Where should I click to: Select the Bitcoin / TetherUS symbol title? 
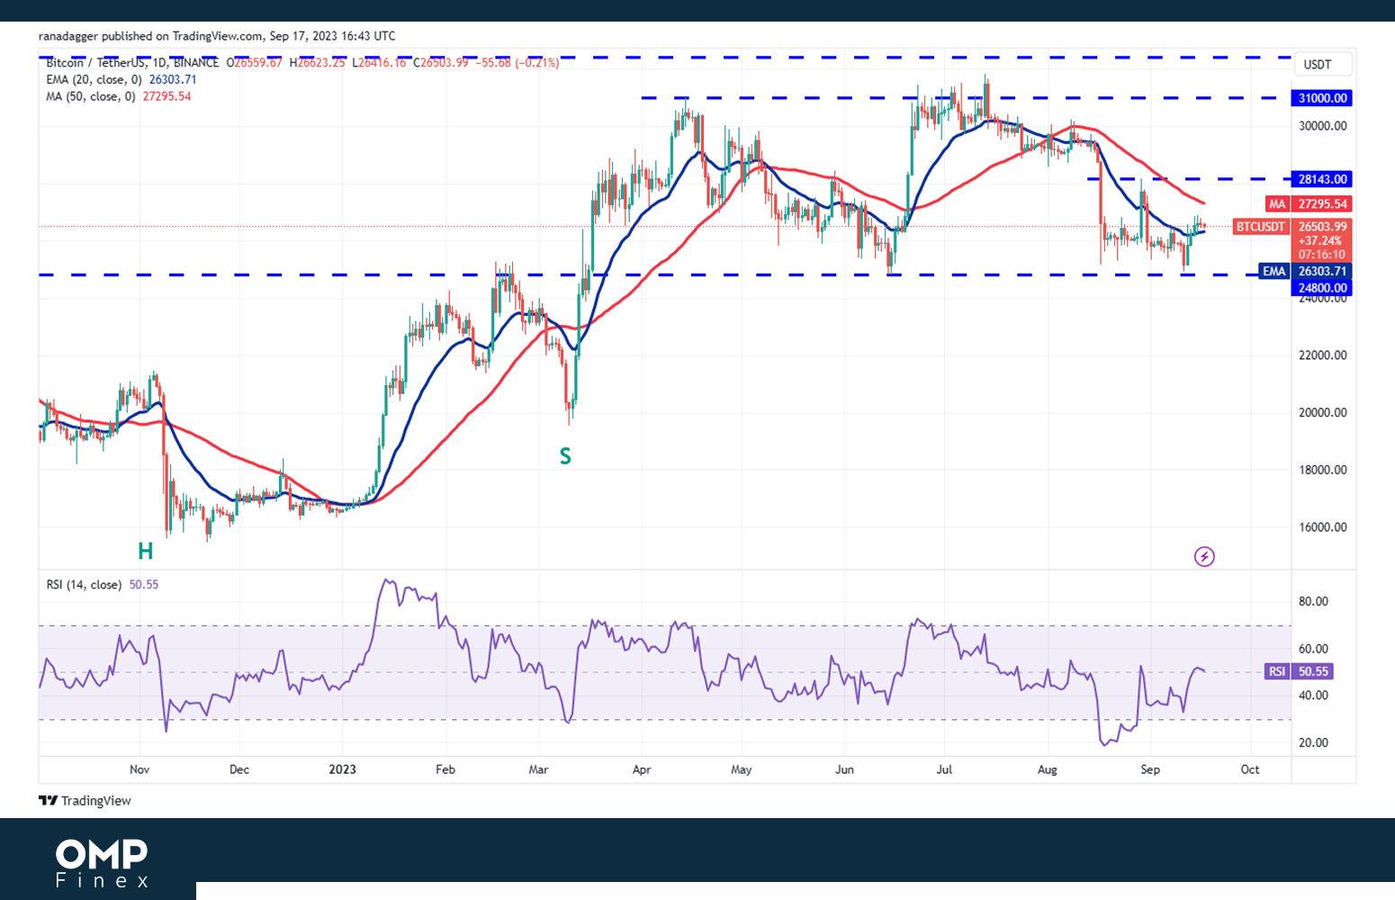(132, 63)
